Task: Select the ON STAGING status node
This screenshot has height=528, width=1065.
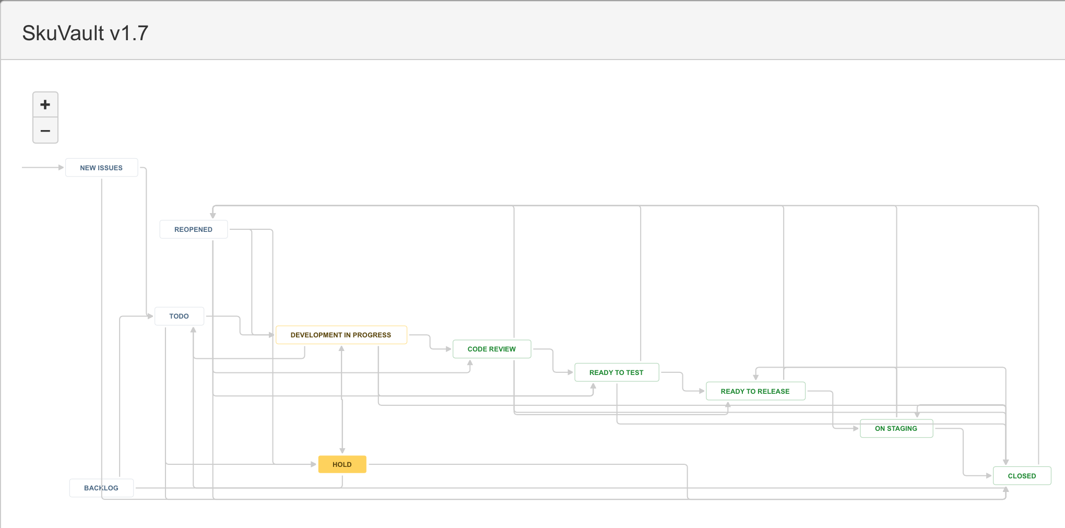Action: (x=896, y=428)
